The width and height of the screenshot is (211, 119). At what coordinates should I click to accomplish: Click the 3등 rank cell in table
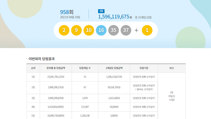tap(33, 98)
